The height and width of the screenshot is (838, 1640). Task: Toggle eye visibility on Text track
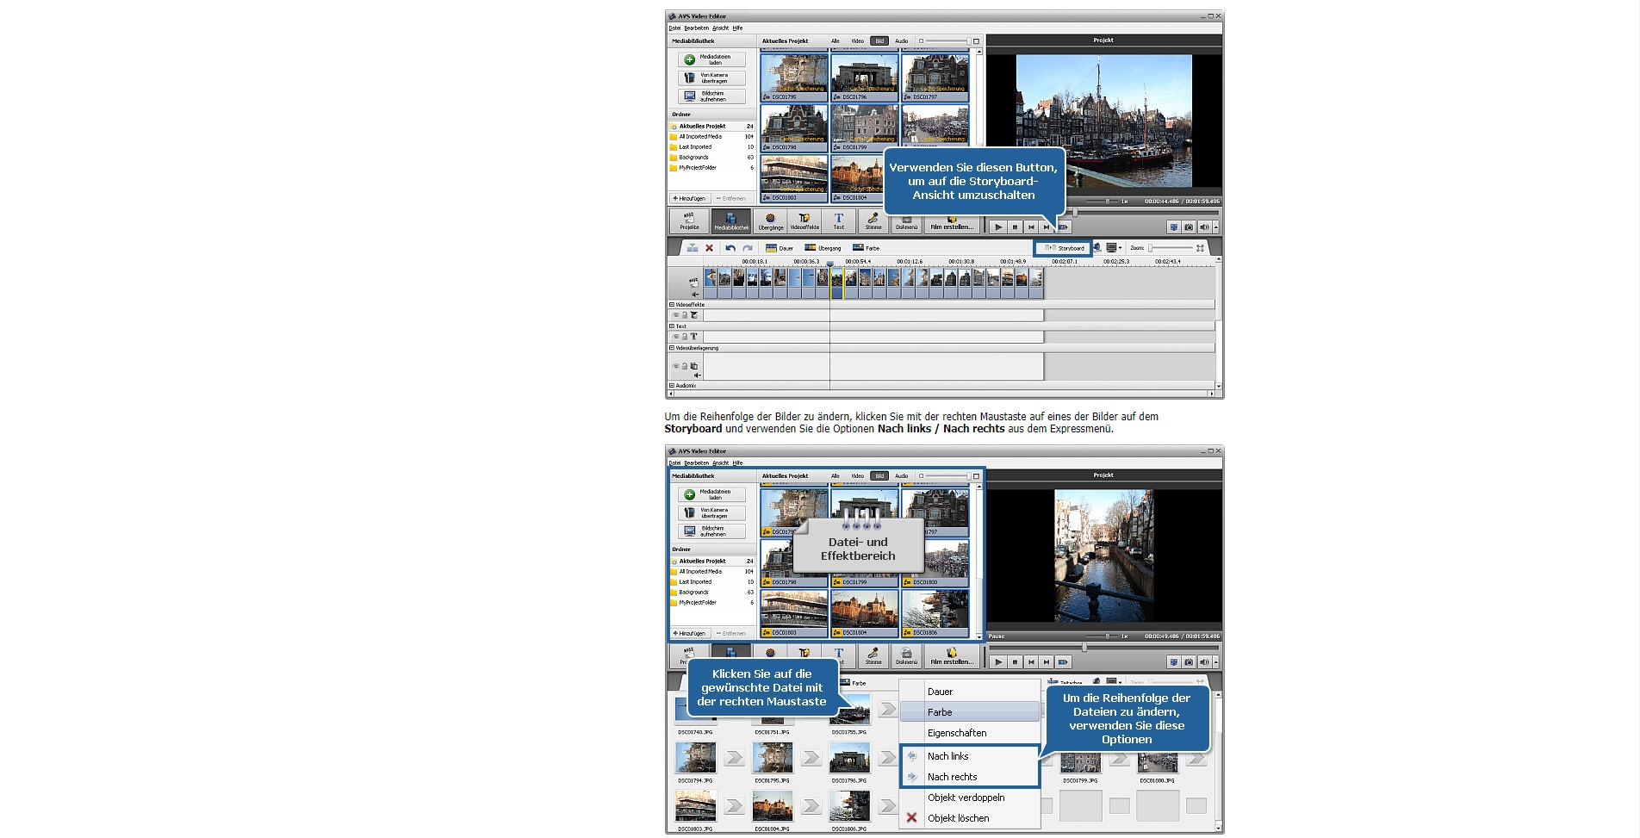pyautogui.click(x=676, y=337)
